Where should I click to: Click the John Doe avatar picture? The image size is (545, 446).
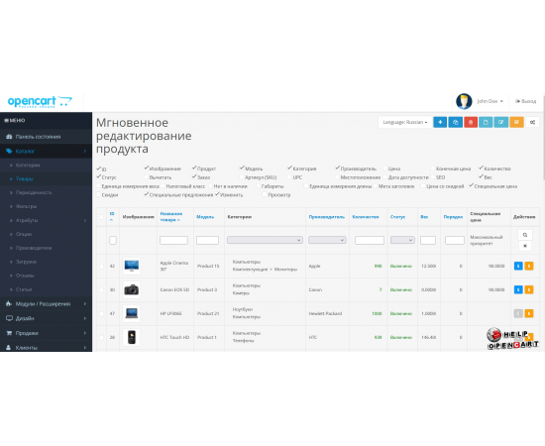pyautogui.click(x=464, y=101)
